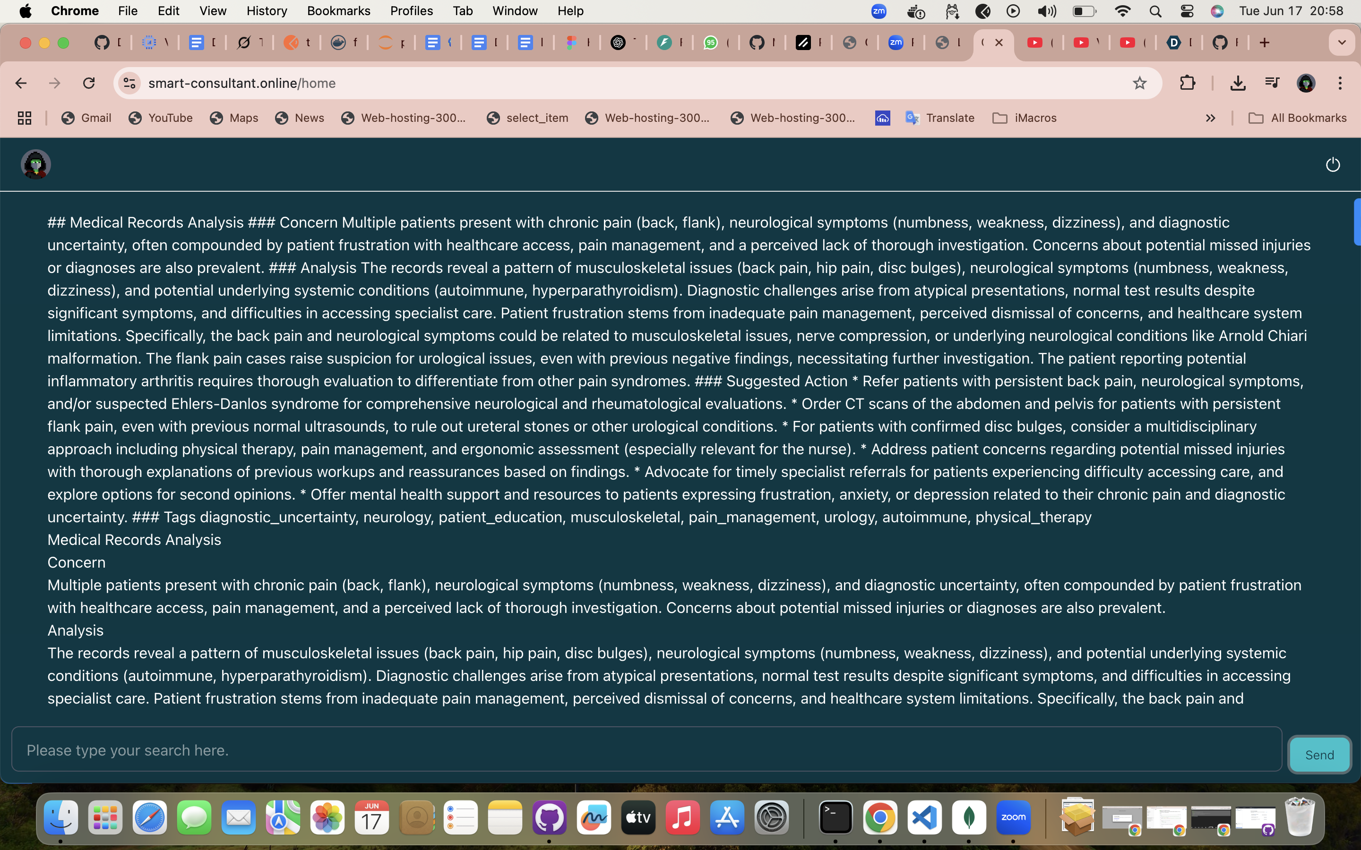Bookmark this page with star icon
The height and width of the screenshot is (850, 1361).
[1139, 83]
